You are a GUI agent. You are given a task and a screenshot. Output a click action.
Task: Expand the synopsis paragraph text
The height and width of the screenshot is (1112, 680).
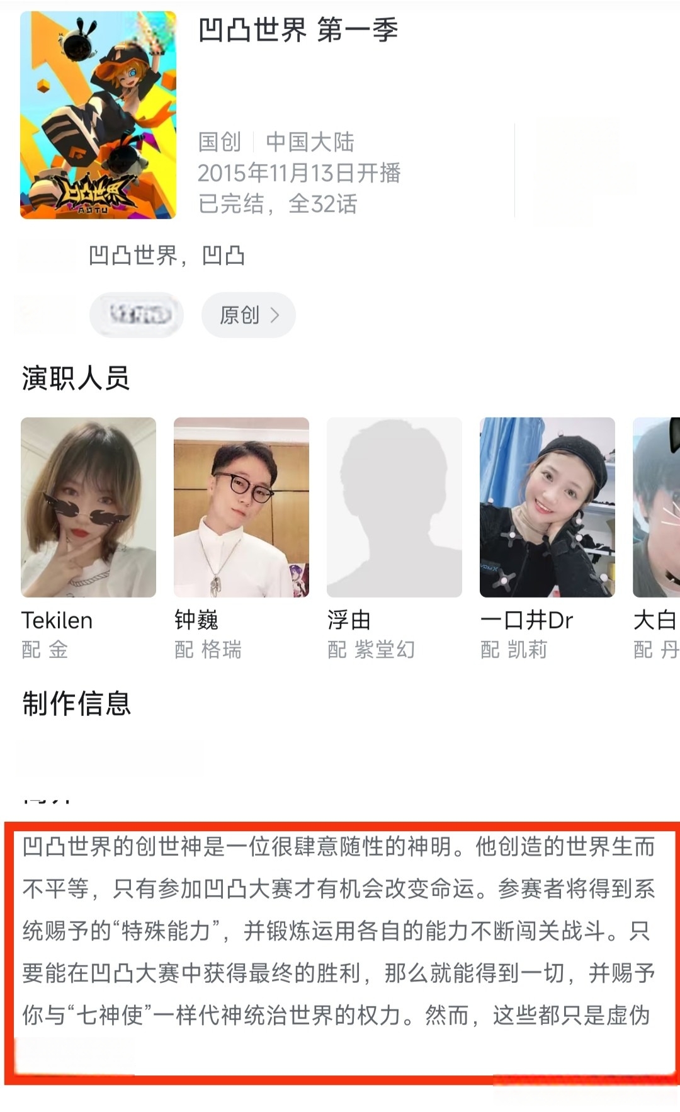coord(339,931)
